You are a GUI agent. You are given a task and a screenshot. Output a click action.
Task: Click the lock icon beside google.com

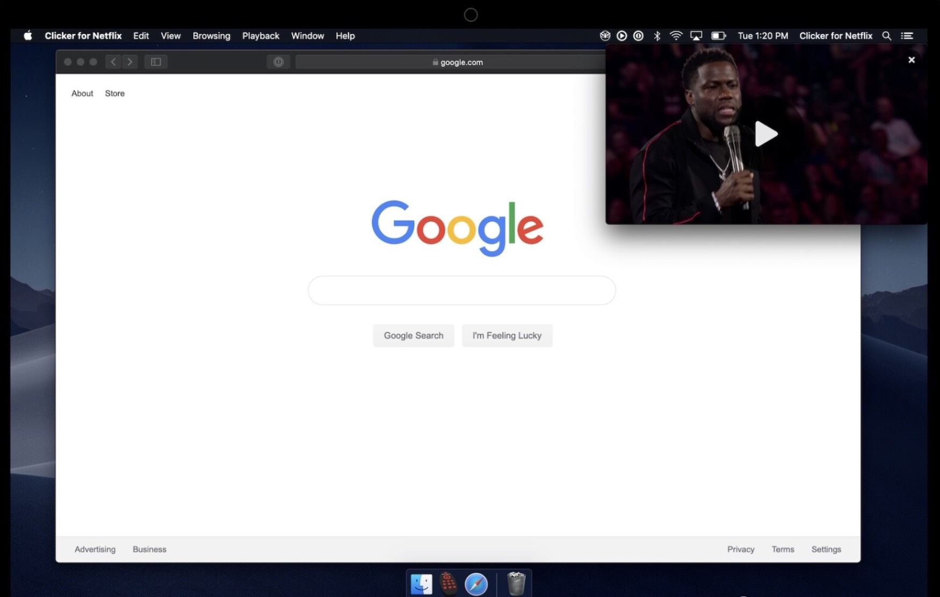pyautogui.click(x=435, y=62)
